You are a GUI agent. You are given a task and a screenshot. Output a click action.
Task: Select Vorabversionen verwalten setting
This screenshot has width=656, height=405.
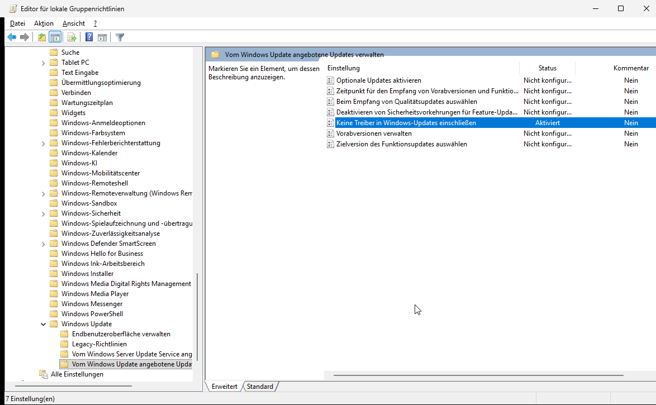pos(374,134)
